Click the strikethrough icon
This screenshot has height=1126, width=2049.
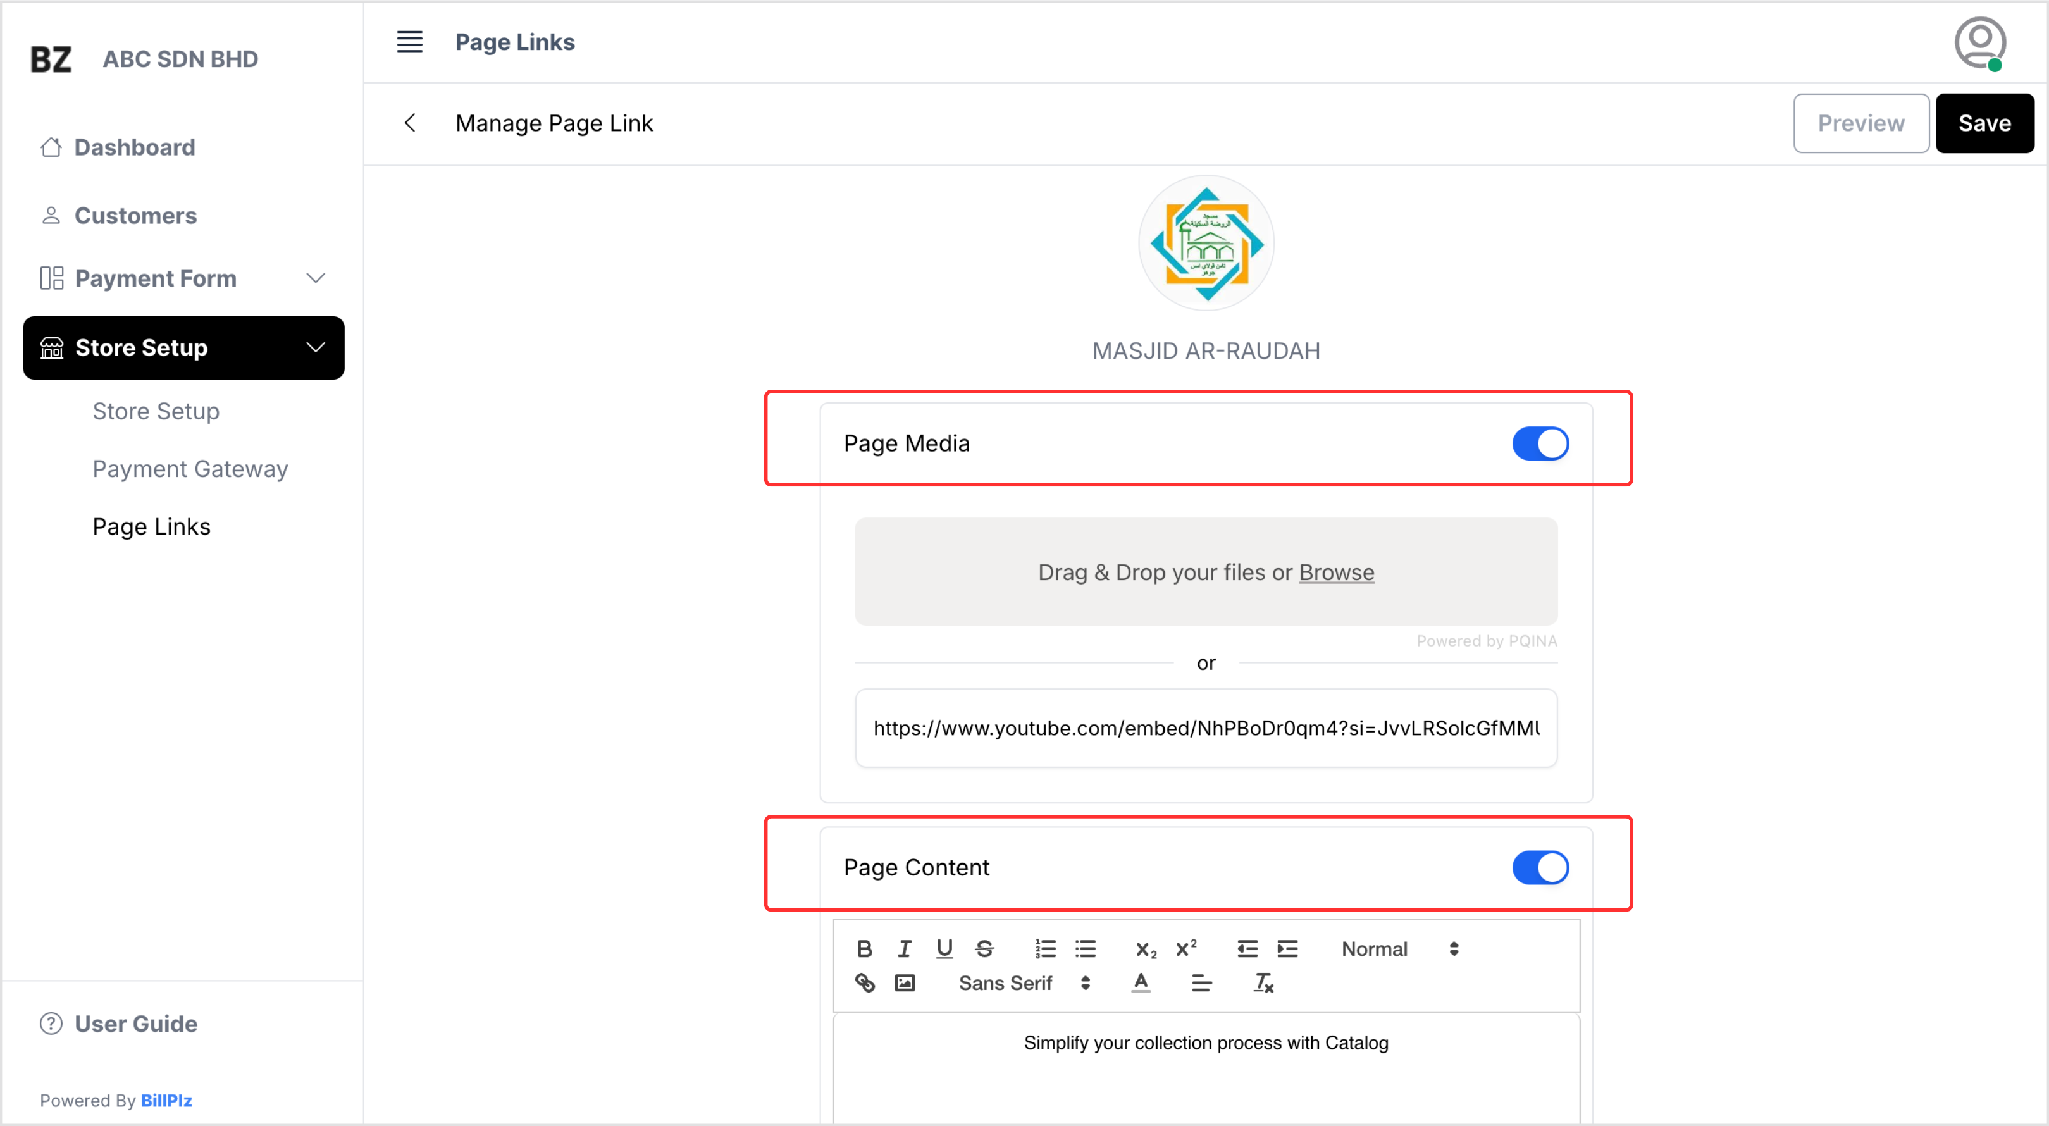(984, 949)
